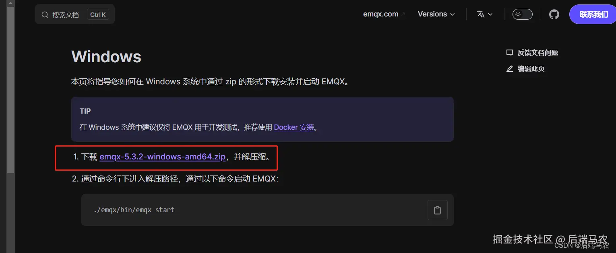The width and height of the screenshot is (616, 253).
Task: Click the language translation icon
Action: [481, 14]
